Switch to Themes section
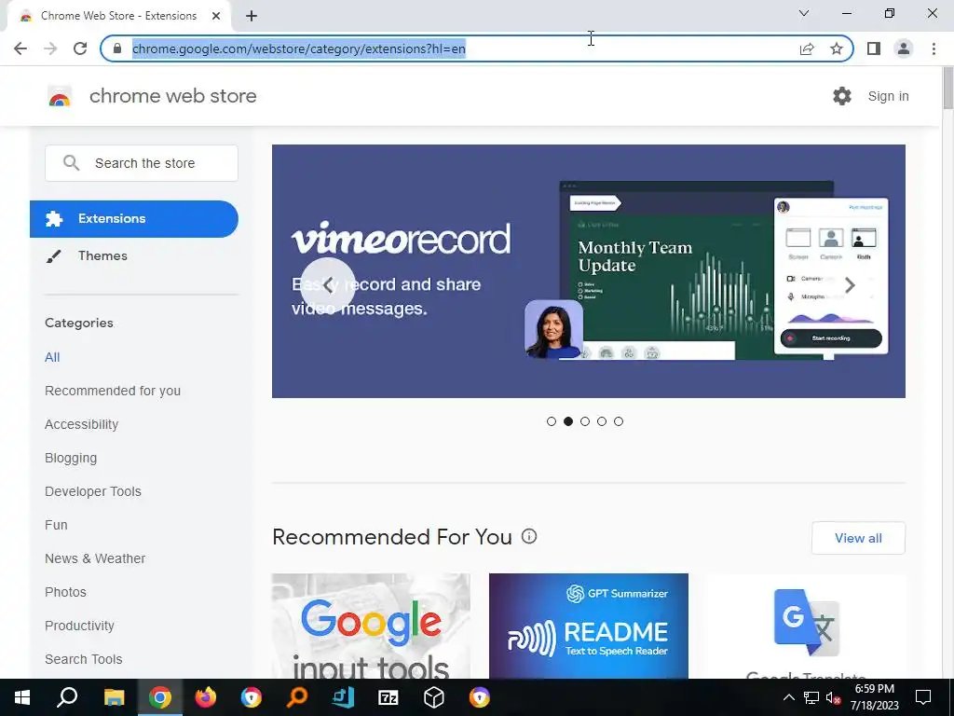The height and width of the screenshot is (716, 954). click(102, 255)
